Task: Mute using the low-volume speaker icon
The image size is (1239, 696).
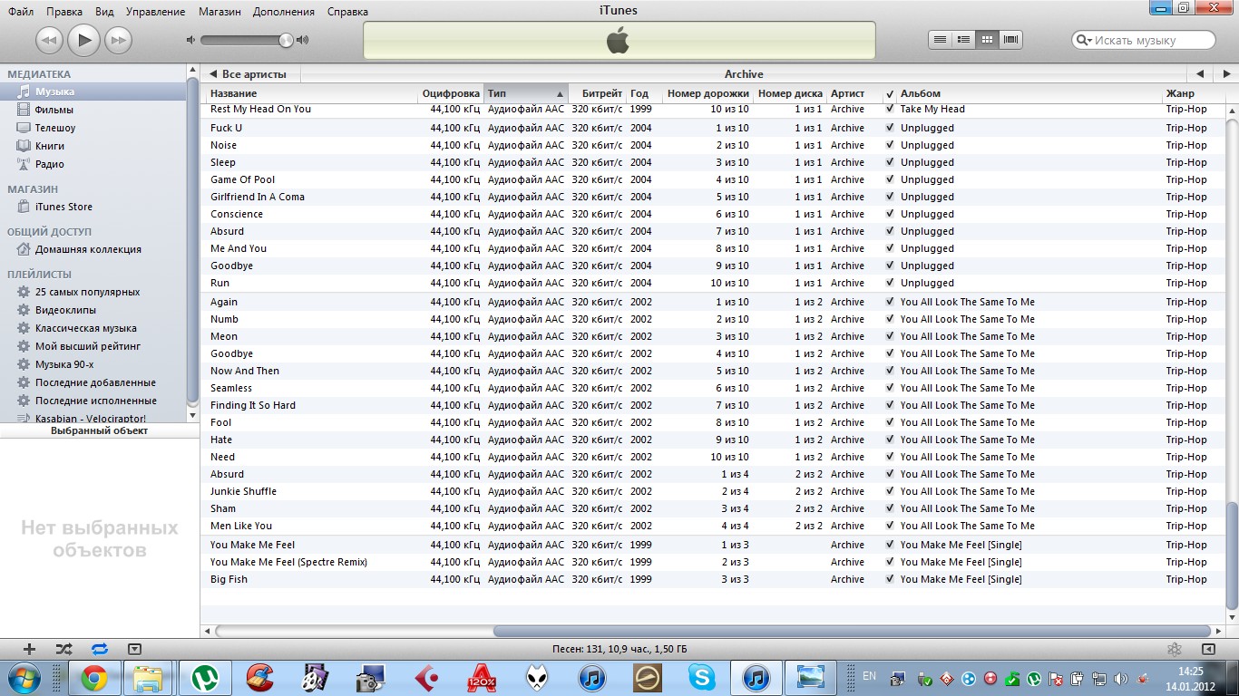Action: pyautogui.click(x=190, y=40)
